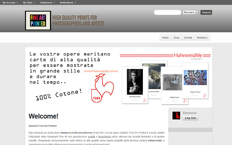Open the Members navigation tab
Image resolution: width=232 pixels, height=145 pixels.
click(202, 38)
